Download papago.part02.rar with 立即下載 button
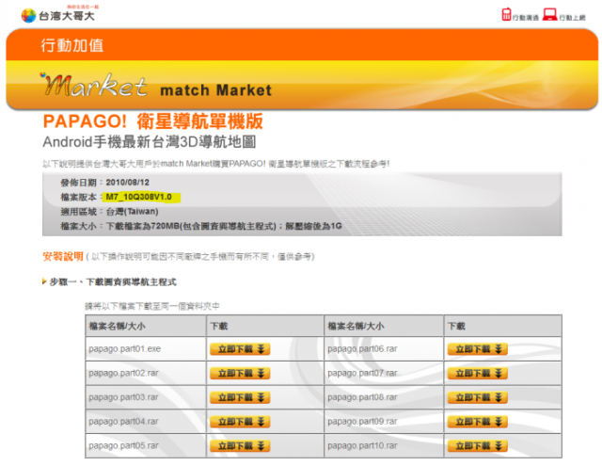Viewport: 602px width, 466px height. coord(240,373)
